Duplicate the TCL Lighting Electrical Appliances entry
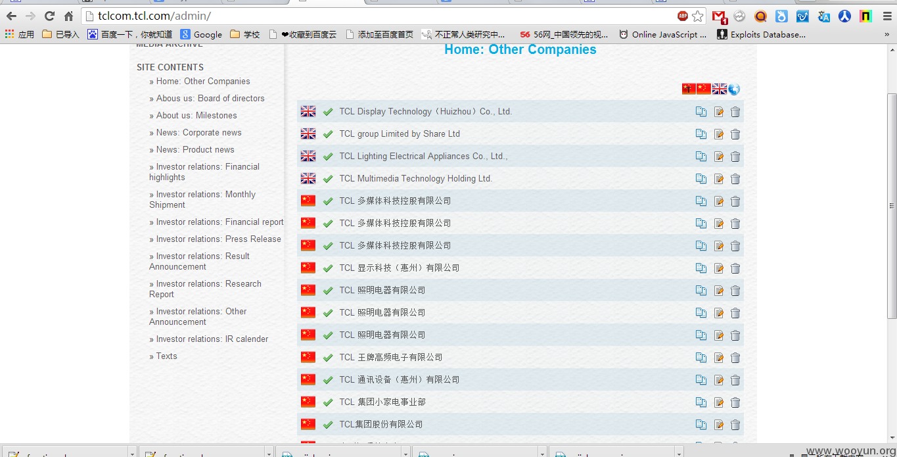The width and height of the screenshot is (897, 457). click(x=701, y=156)
